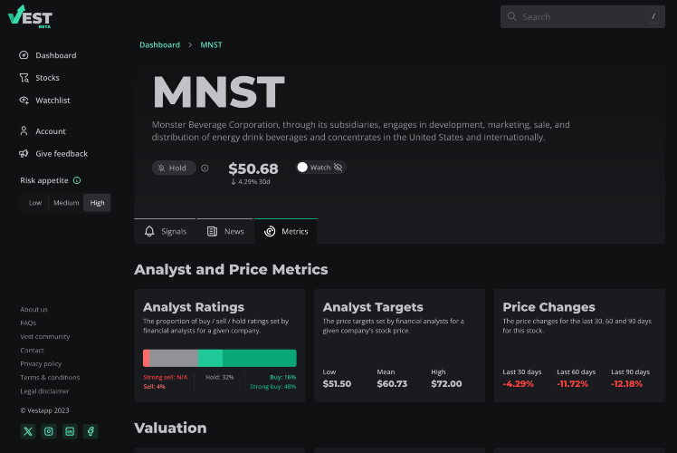Open Terms & conditions link

tap(50, 378)
